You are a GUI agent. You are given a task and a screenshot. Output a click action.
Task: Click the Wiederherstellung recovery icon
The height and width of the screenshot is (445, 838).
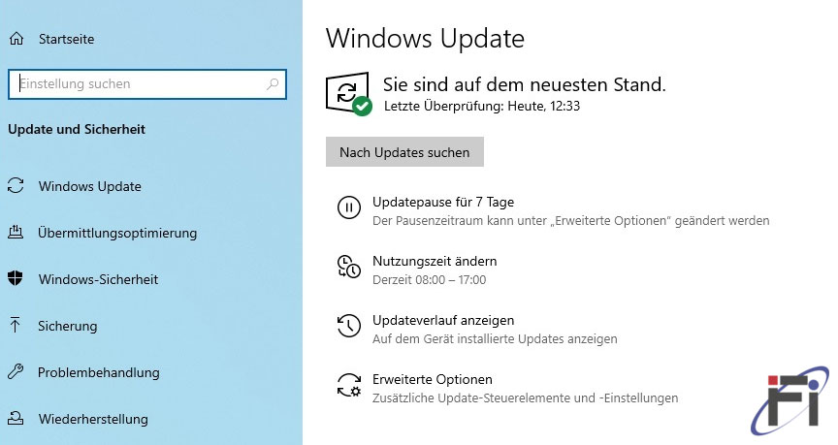tap(16, 418)
